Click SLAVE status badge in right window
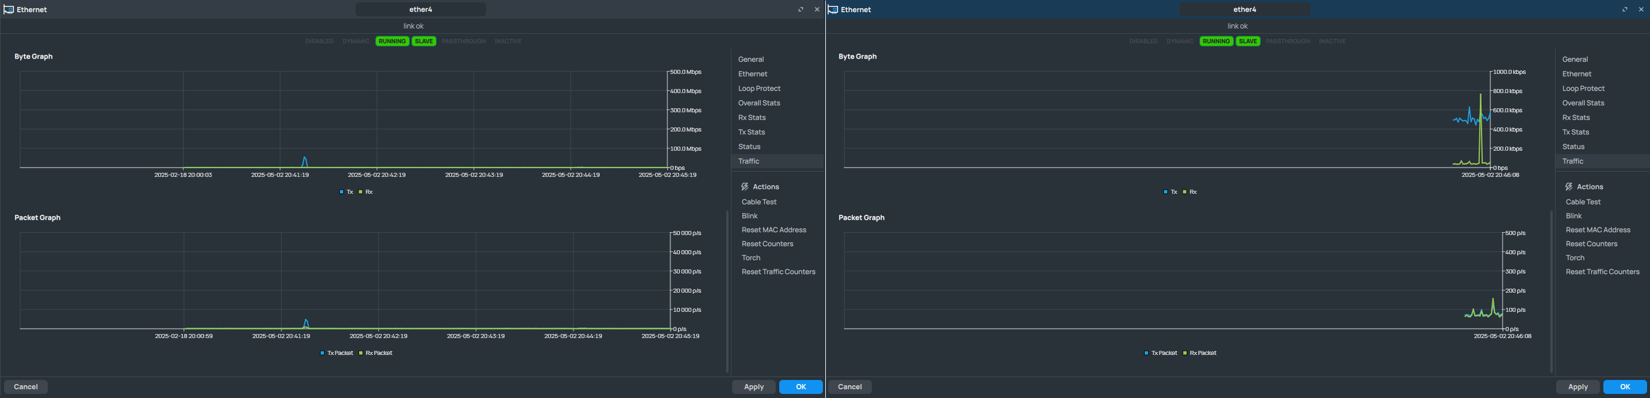 coord(1248,41)
